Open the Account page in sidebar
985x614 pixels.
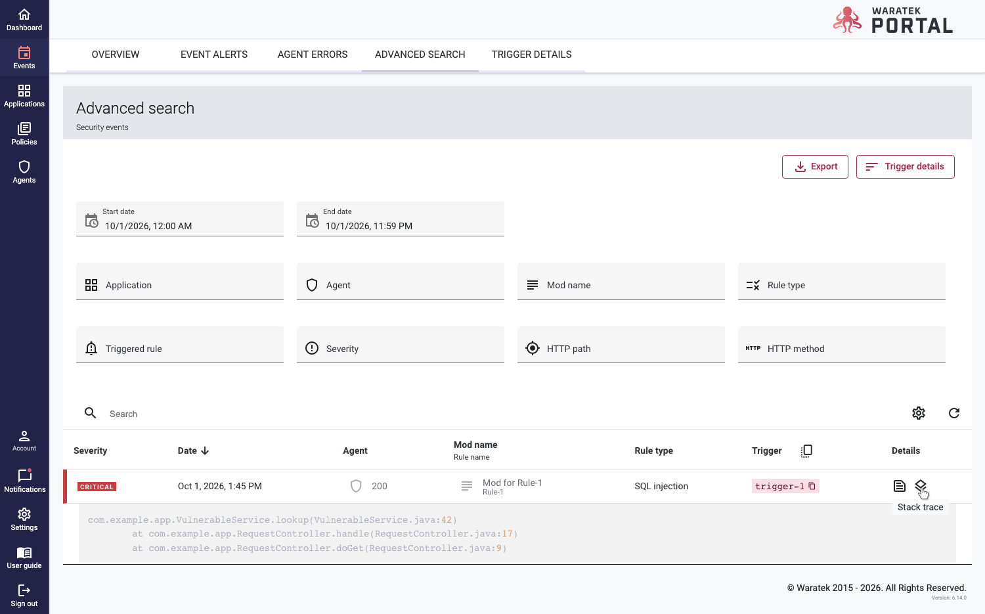(24, 441)
